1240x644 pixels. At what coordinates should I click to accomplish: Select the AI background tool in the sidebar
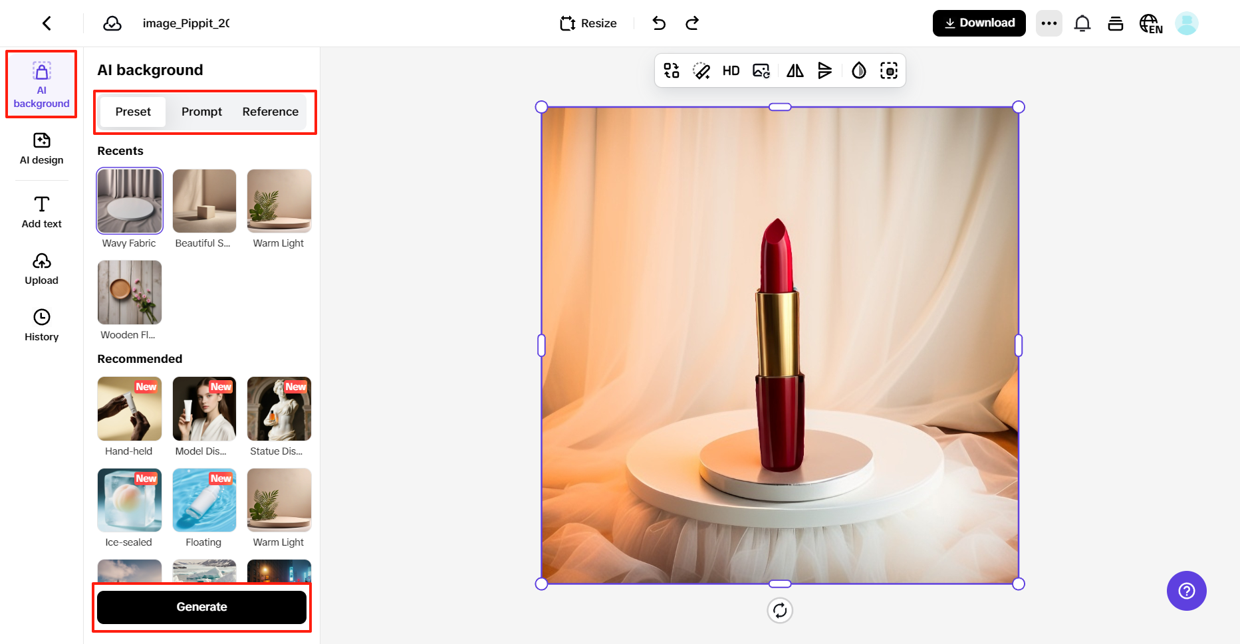[41, 84]
